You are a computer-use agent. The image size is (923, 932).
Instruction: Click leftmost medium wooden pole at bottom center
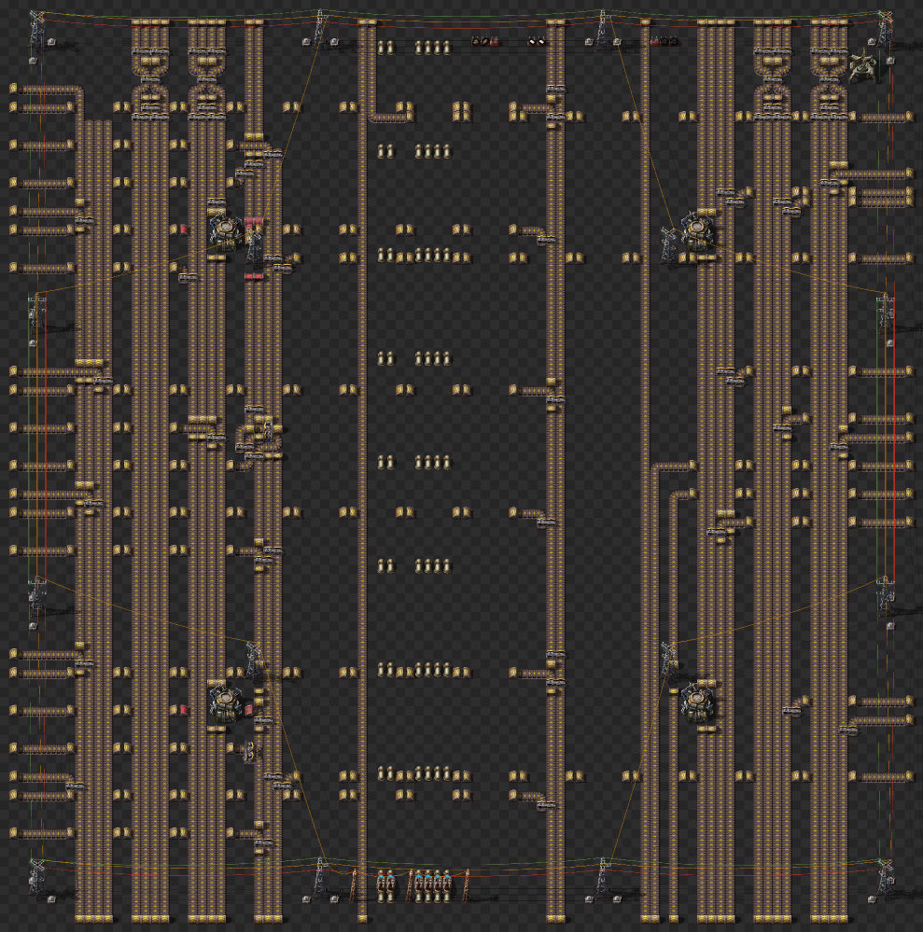pyautogui.click(x=355, y=883)
